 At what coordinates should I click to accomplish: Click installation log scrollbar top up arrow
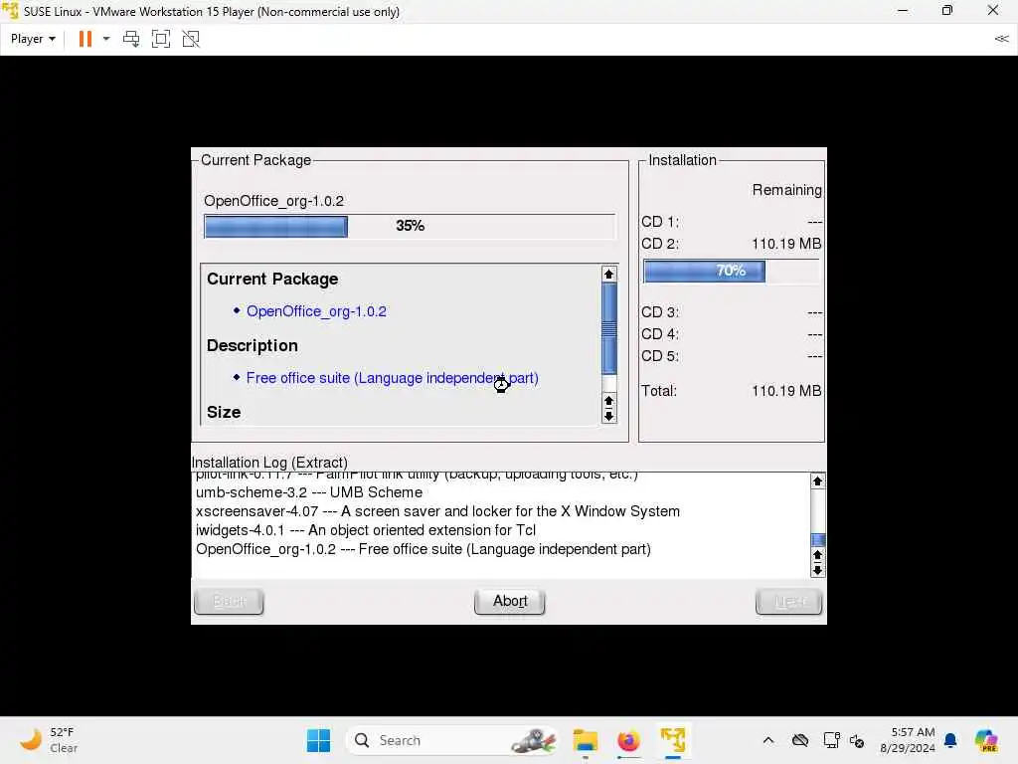(817, 481)
